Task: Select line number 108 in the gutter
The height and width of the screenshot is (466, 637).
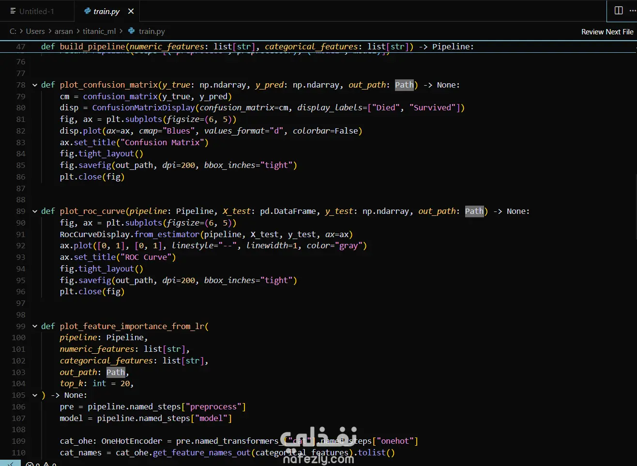Action: click(x=19, y=430)
